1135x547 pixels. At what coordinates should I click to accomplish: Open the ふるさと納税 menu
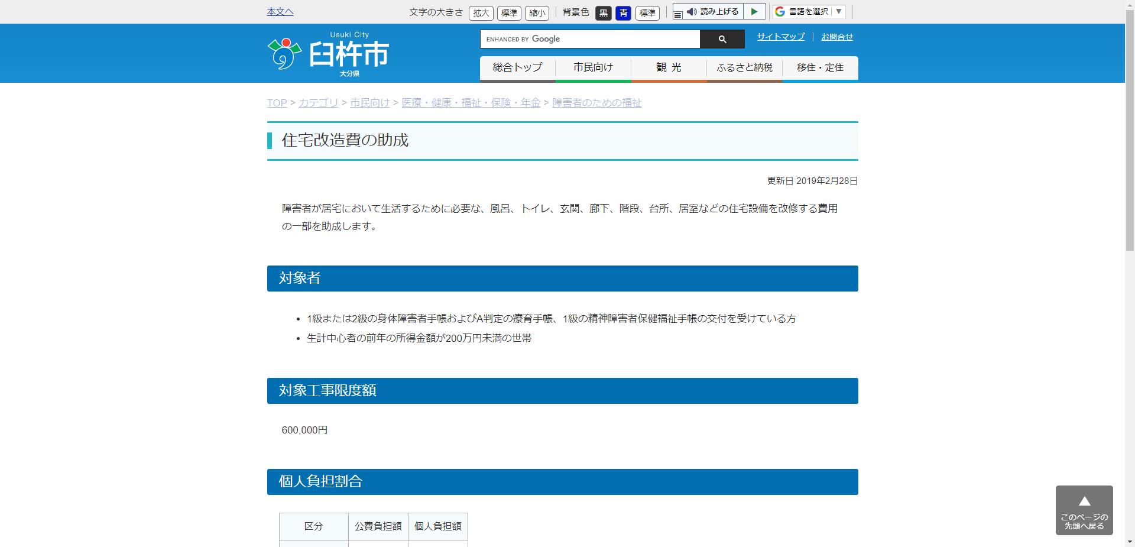click(744, 67)
